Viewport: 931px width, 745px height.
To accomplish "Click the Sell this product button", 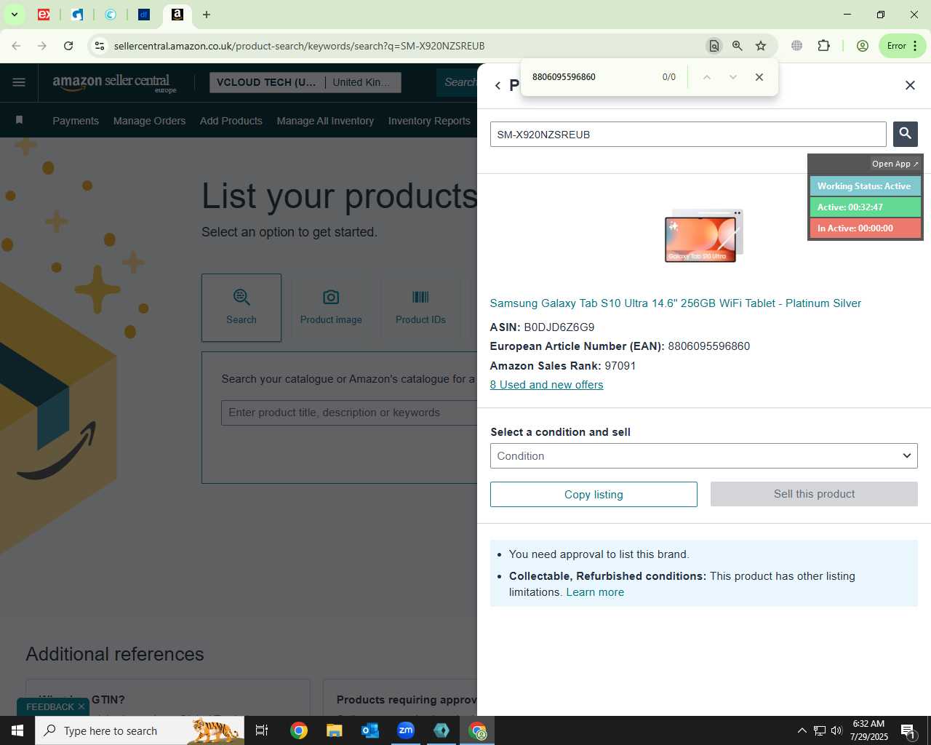I will pos(814,494).
